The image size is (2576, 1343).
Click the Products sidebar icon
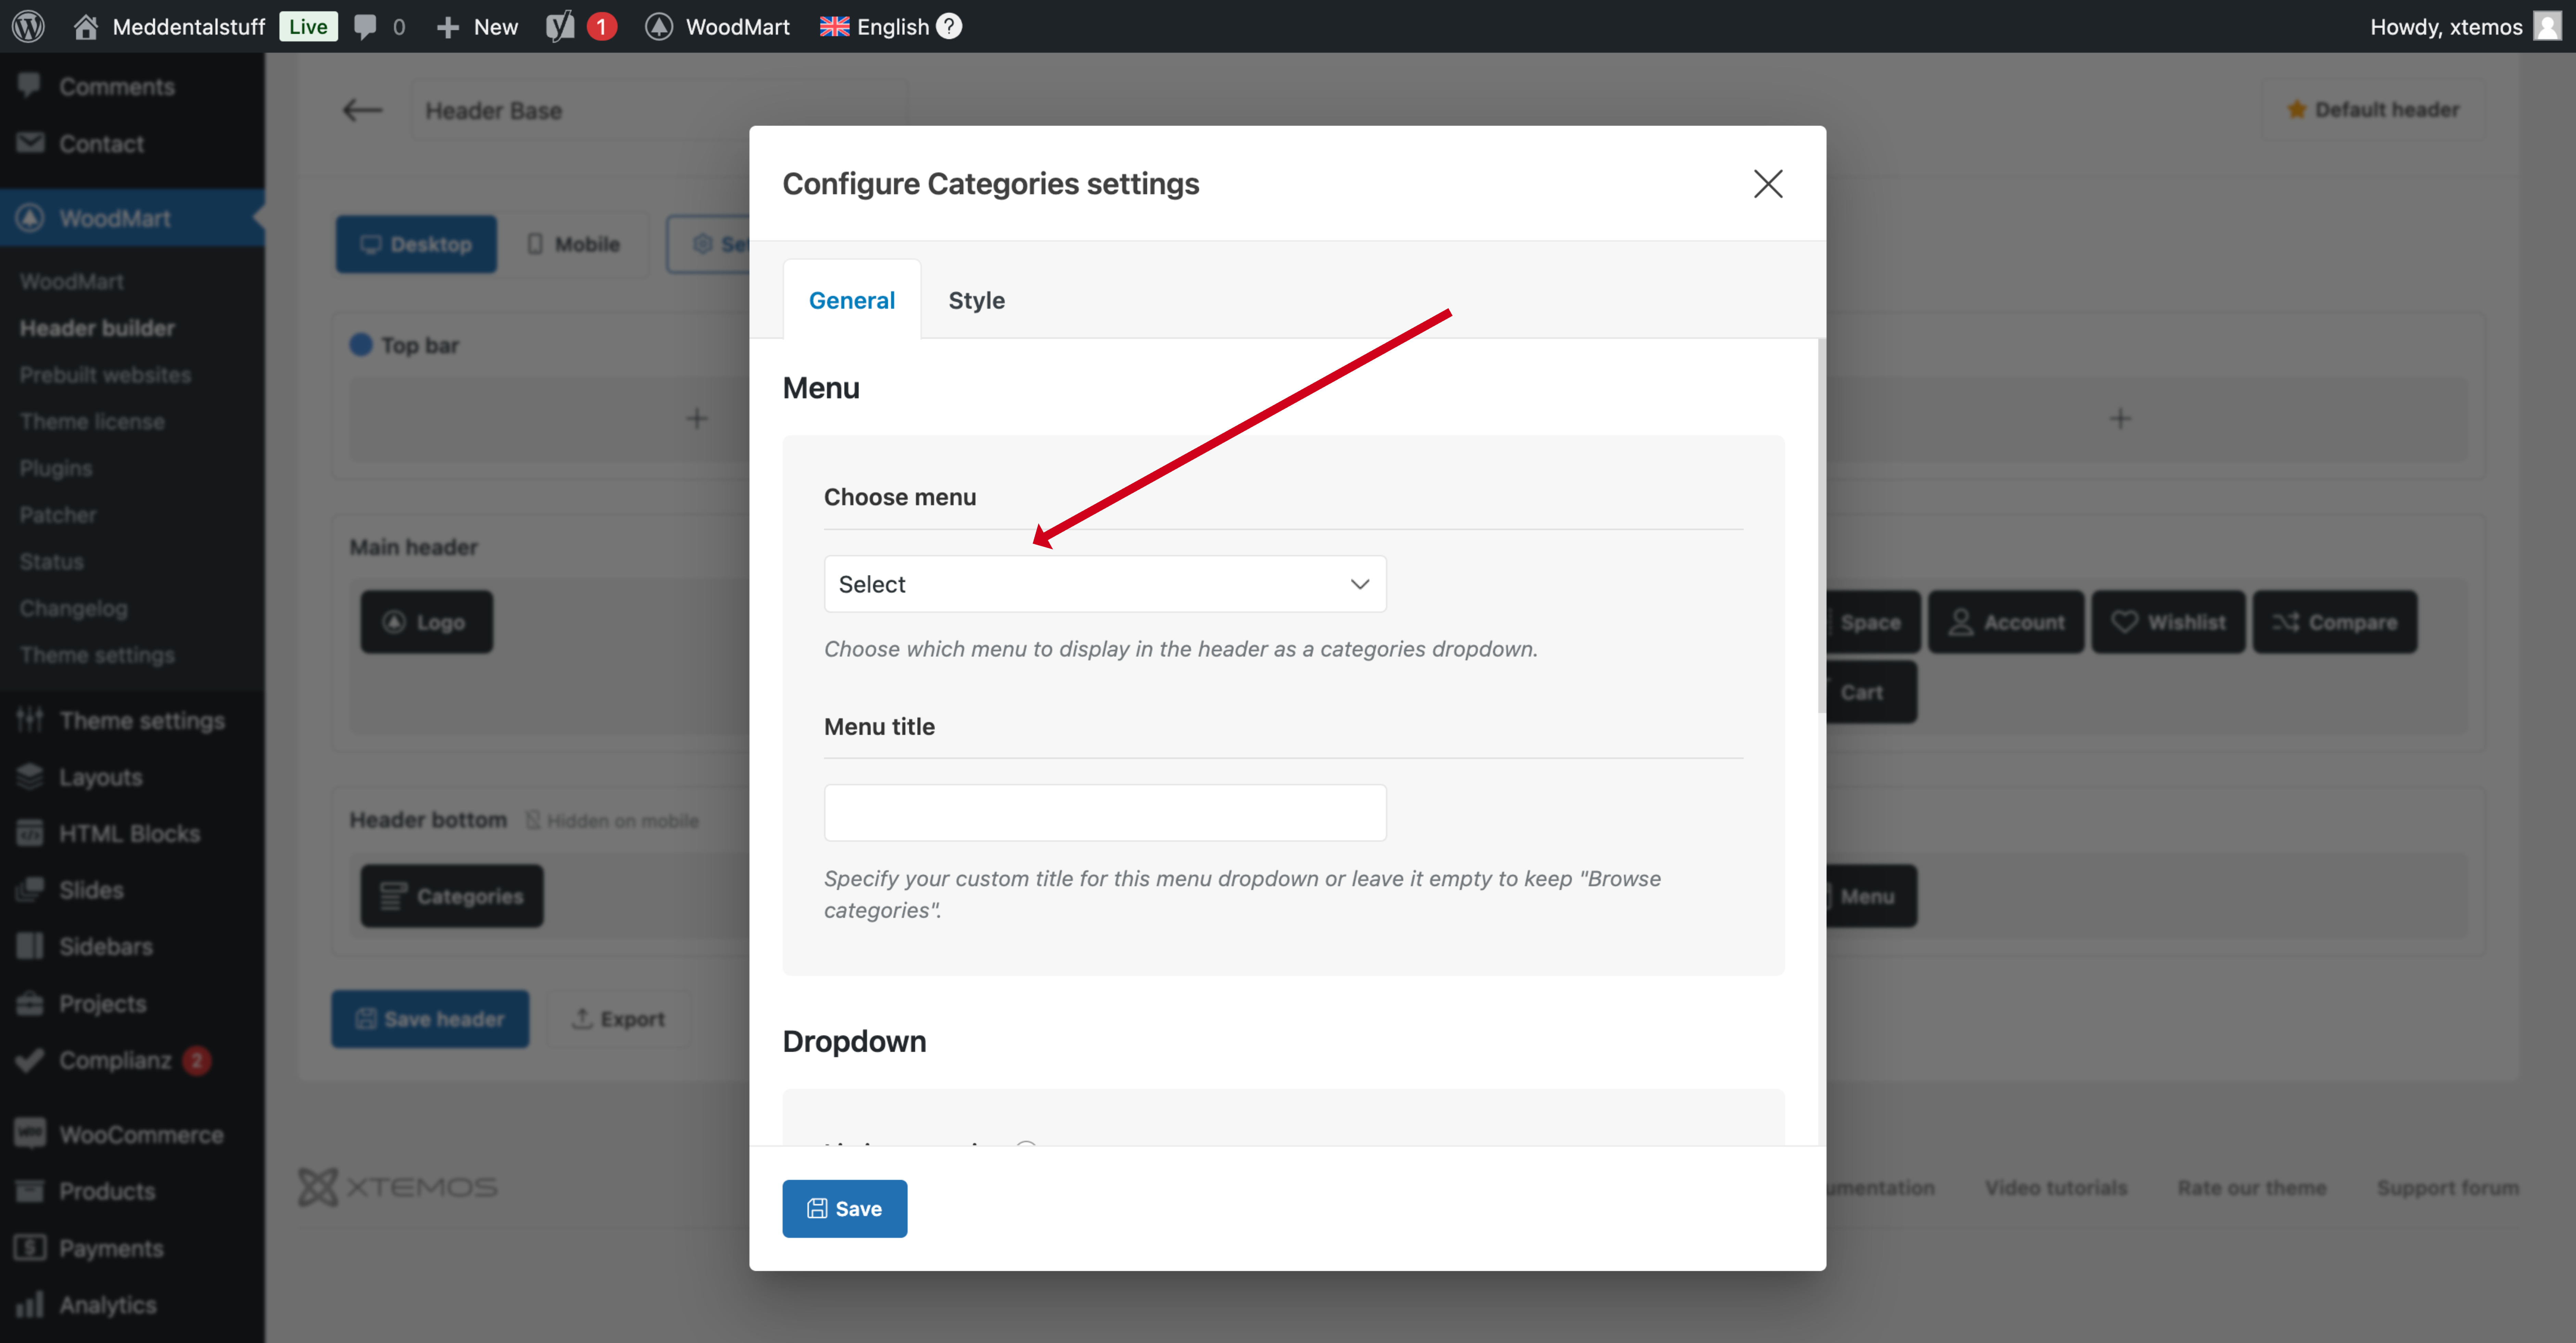click(x=30, y=1191)
